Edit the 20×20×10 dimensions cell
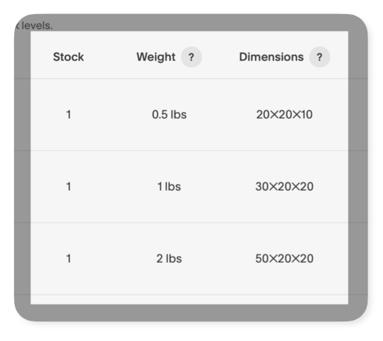This screenshot has width=383, height=341. (285, 115)
